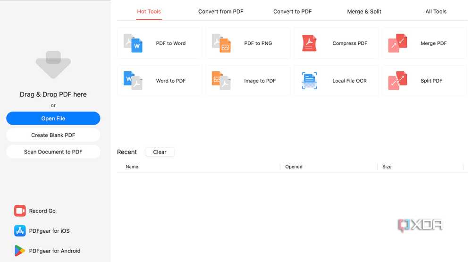Viewport: 472px width, 262px height.
Task: Switch to the Hot Tools tab
Action: [x=149, y=11]
